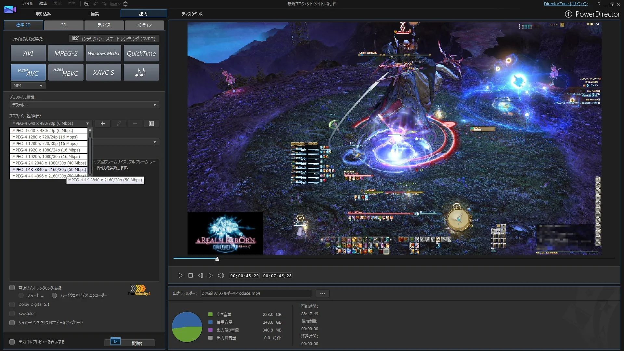Image resolution: width=624 pixels, height=351 pixels.
Task: Click the output folder path field
Action: [x=256, y=293]
